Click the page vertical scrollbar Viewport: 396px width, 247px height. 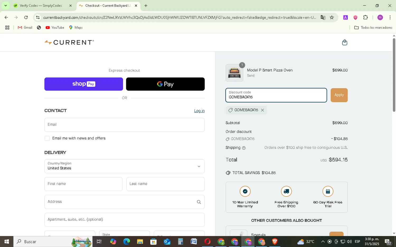tap(394, 75)
